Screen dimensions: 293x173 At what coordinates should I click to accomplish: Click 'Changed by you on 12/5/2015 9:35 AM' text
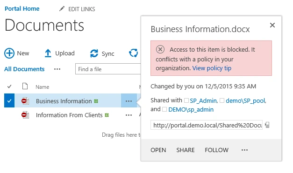[203, 86]
